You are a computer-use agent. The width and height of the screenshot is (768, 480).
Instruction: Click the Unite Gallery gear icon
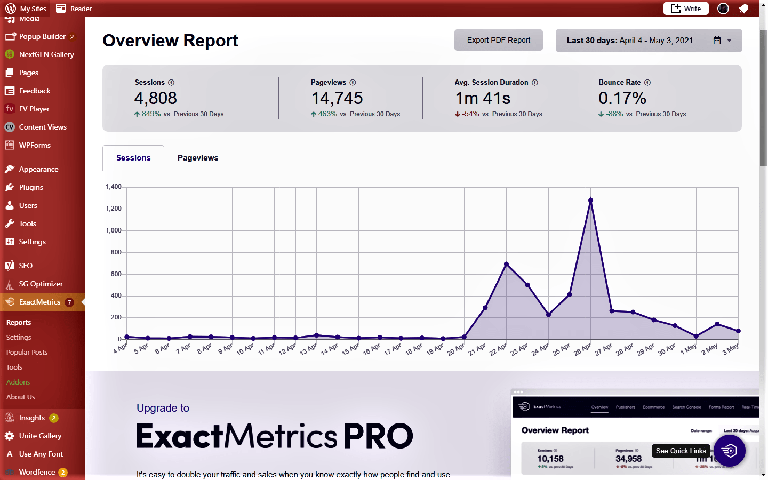tap(10, 436)
